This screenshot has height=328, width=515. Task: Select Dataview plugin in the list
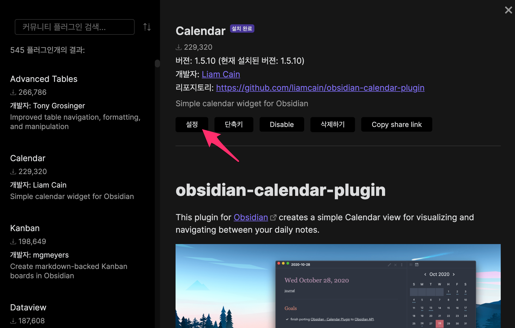28,308
